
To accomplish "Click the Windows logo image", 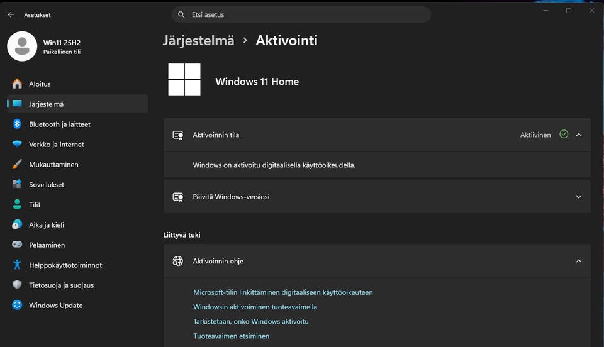I will click(x=184, y=79).
